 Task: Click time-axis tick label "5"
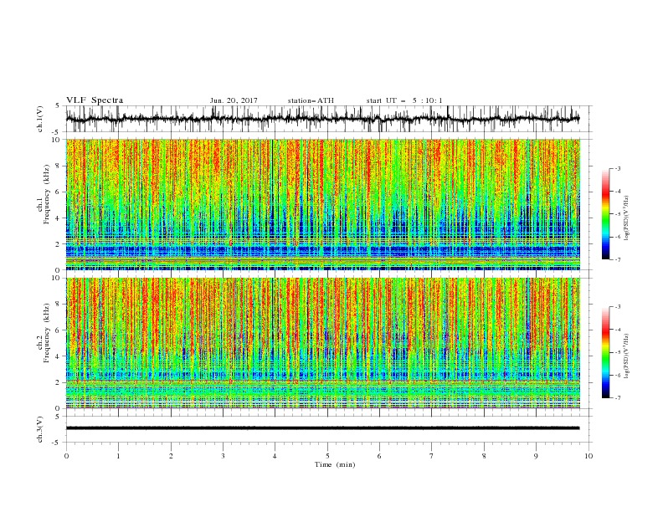327,456
